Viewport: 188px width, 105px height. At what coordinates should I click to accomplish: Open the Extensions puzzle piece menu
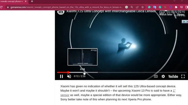point(176,7)
